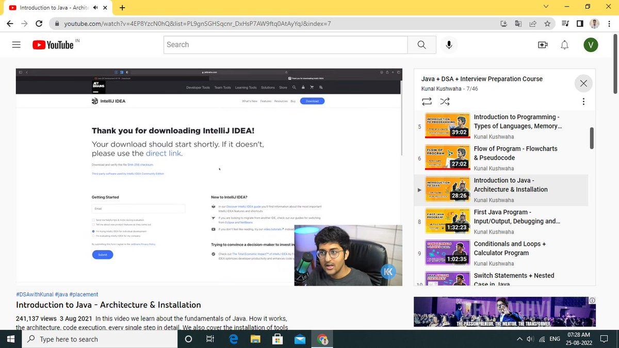Open the green V account avatar
Image resolution: width=619 pixels, height=348 pixels.
point(591,45)
